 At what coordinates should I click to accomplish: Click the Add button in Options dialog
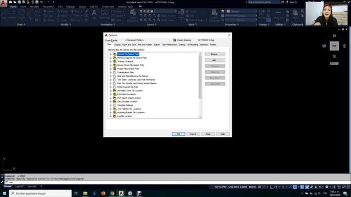215,60
